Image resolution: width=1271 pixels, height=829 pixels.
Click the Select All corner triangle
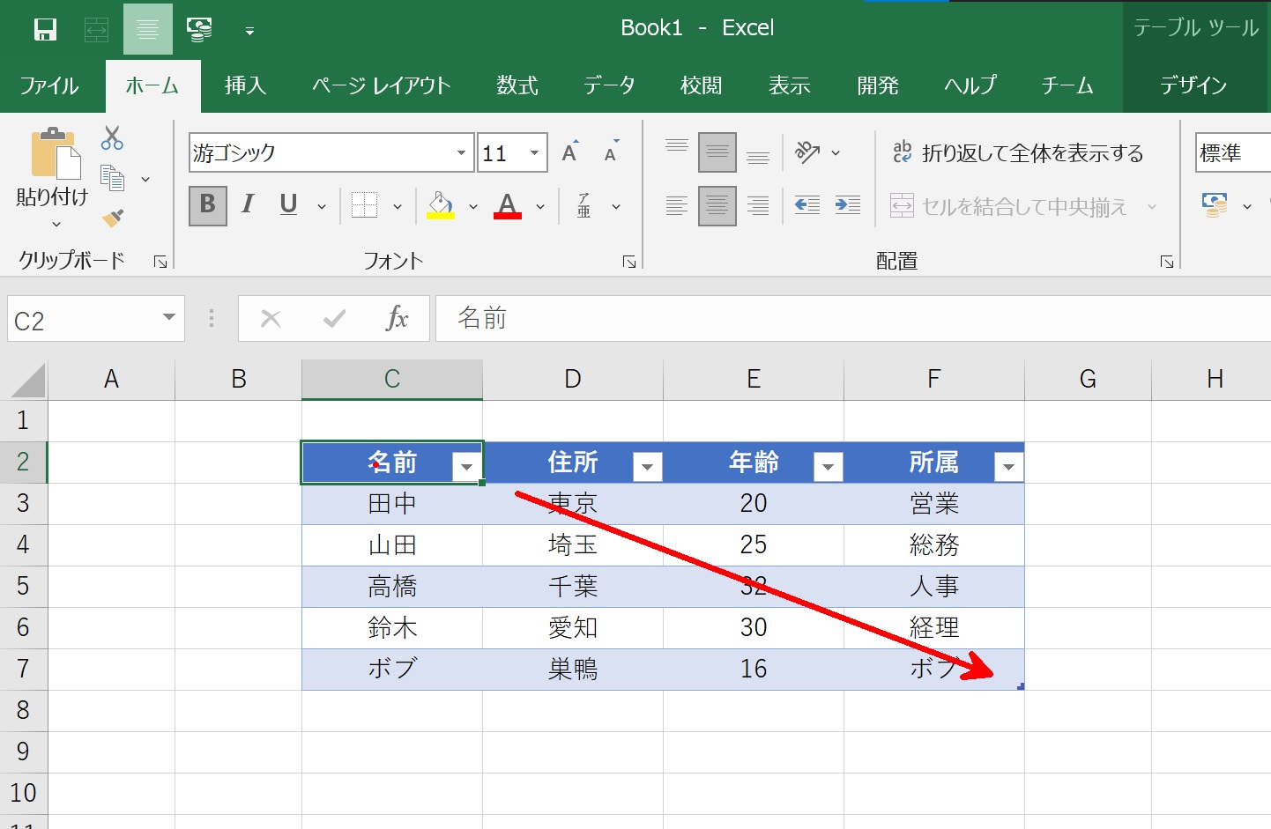tap(28, 380)
